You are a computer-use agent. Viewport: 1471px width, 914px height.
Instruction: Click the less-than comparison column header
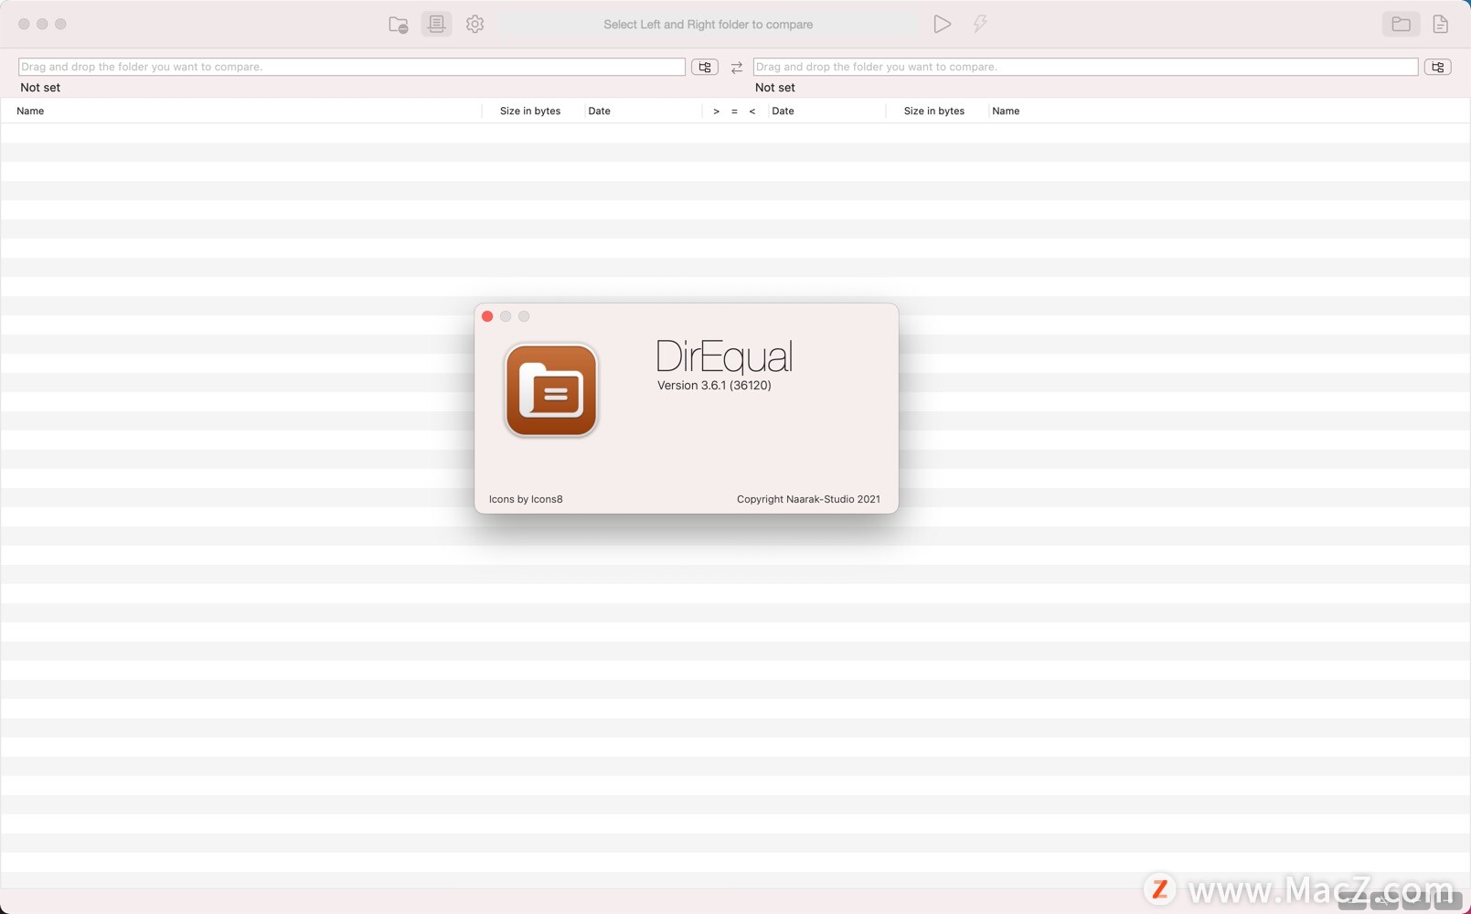pos(752,112)
